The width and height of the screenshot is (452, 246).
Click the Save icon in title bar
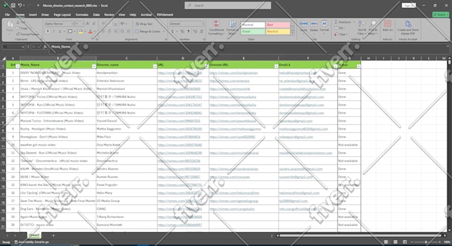coord(13,5)
